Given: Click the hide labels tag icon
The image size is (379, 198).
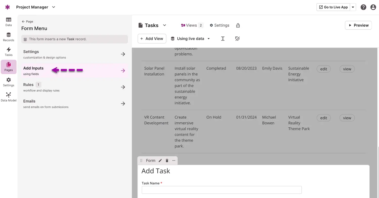Looking at the screenshot, I should coord(237,39).
